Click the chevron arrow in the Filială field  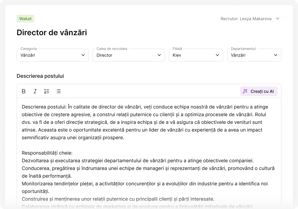coord(217,55)
